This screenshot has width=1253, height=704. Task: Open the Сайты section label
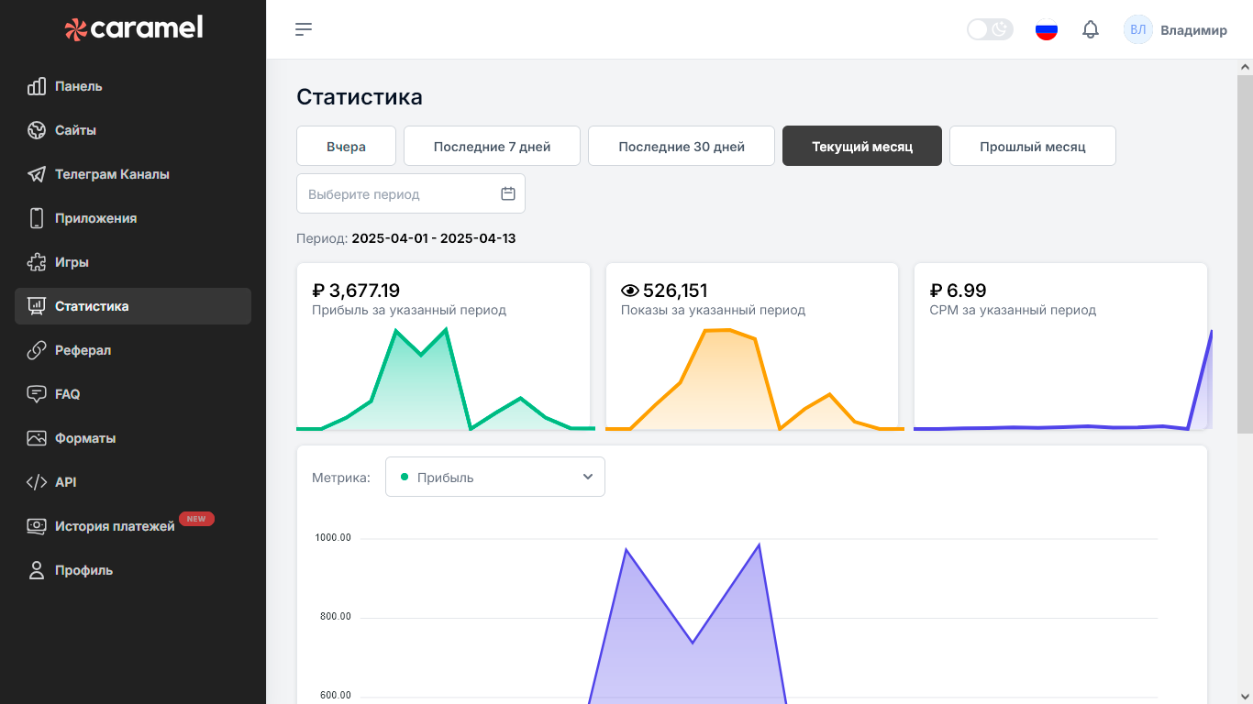click(75, 130)
